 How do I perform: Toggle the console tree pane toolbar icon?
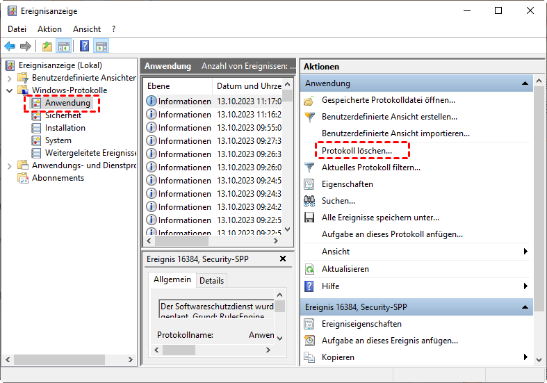coord(64,46)
